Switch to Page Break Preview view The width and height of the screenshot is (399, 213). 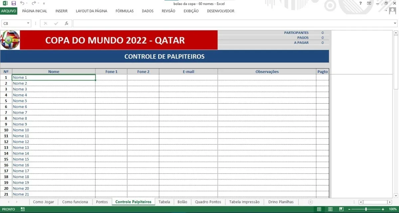(341, 209)
